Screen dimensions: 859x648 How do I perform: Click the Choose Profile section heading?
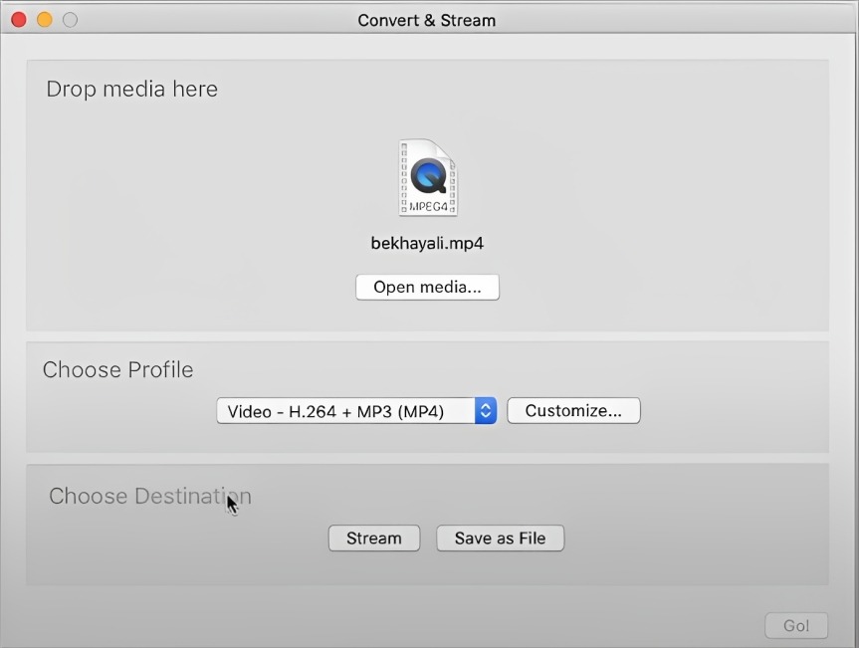(x=117, y=369)
